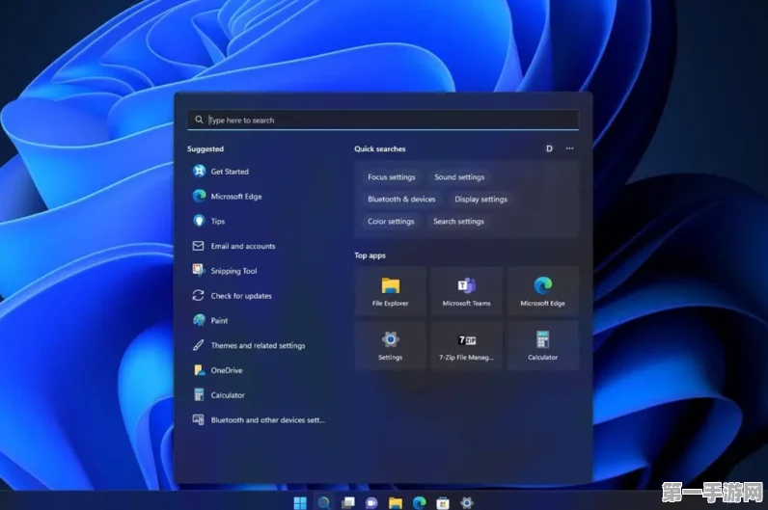Click the Tips label in the Suggested list
This screenshot has height=510, width=768.
217,221
